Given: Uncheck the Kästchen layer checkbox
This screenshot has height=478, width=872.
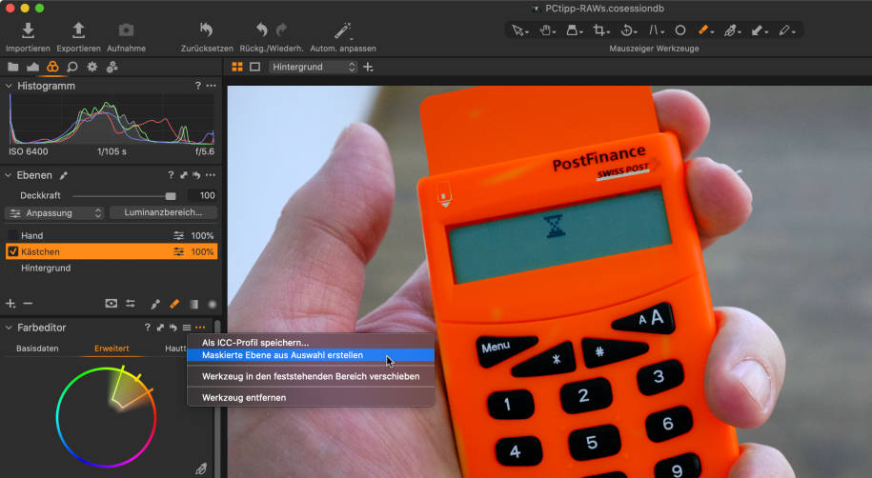Looking at the screenshot, I should tap(12, 251).
